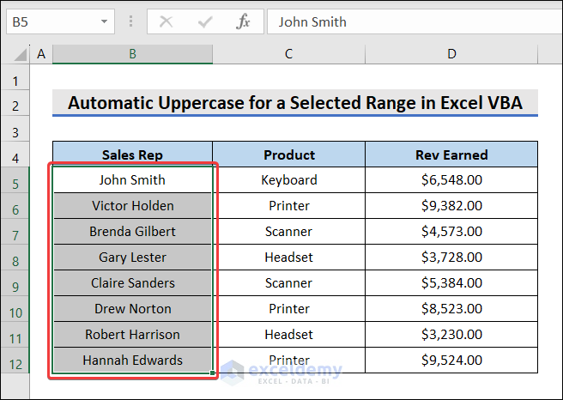Click the Cancel entry X icon

coord(166,21)
